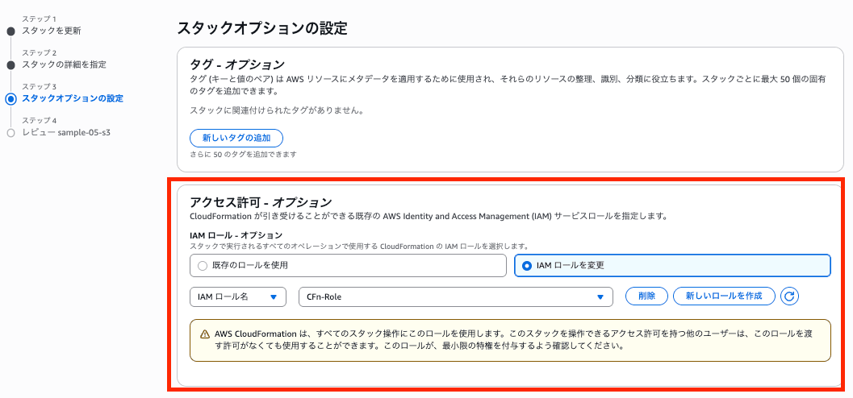Viewport: 853px width, 398px height.
Task: Open the CFn-Role selection dropdown
Action: coord(456,296)
